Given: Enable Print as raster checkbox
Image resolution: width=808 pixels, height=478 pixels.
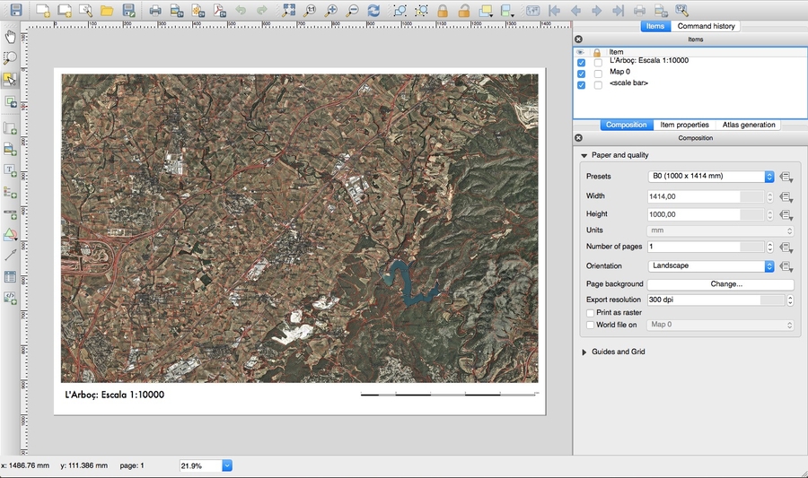Looking at the screenshot, I should coord(590,313).
